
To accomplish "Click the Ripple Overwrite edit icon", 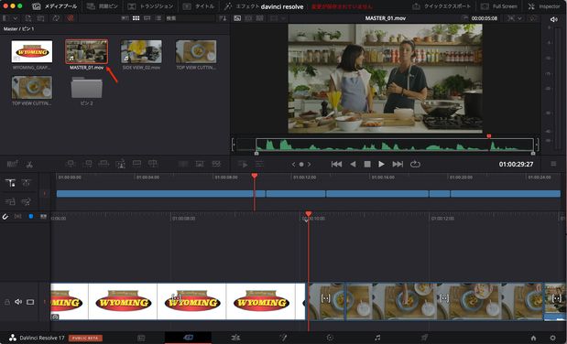I will pyautogui.click(x=104, y=164).
